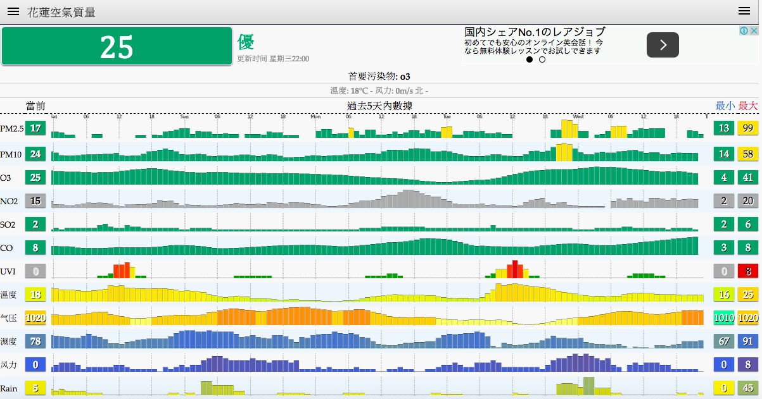This screenshot has width=762, height=399.
Task: Click the 最大 column header
Action: (x=747, y=106)
